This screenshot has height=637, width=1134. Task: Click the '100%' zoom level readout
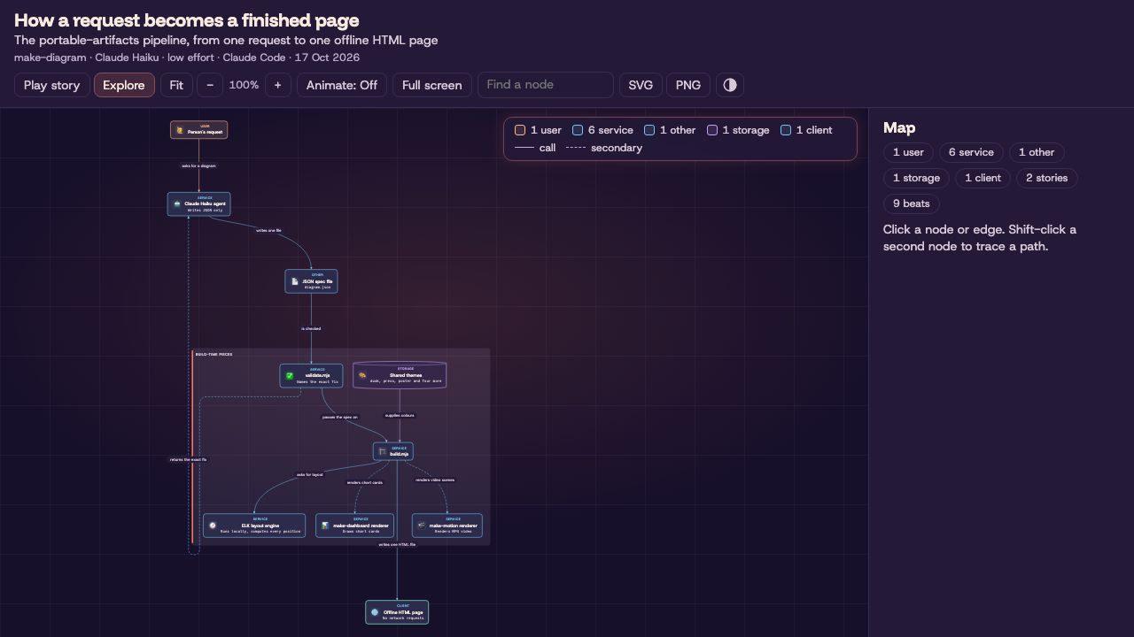(x=244, y=85)
